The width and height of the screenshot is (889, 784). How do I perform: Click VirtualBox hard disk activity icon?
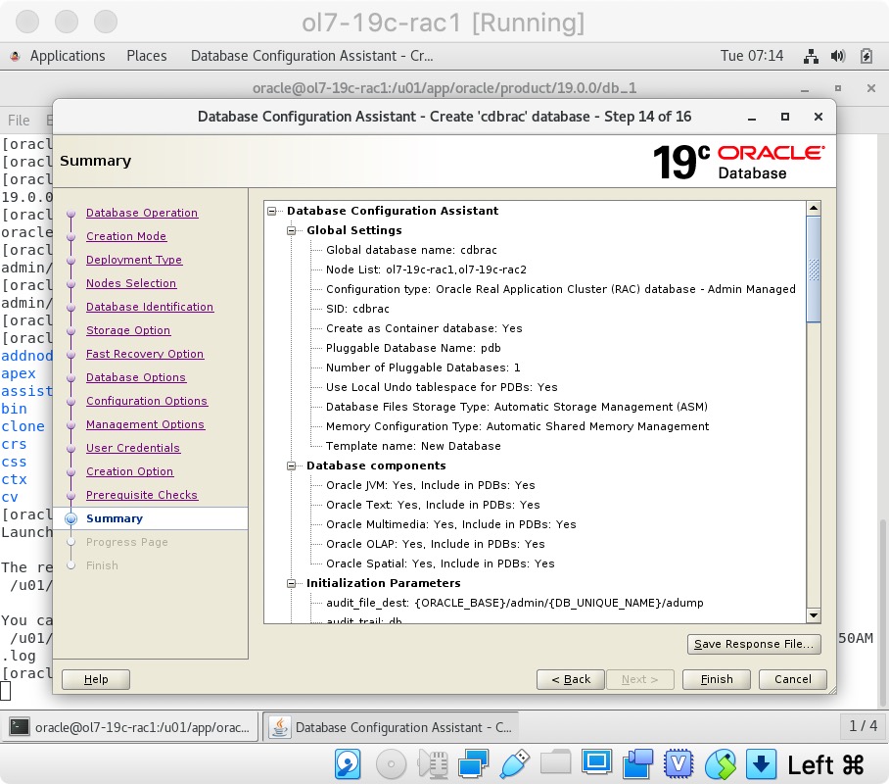[x=349, y=764]
